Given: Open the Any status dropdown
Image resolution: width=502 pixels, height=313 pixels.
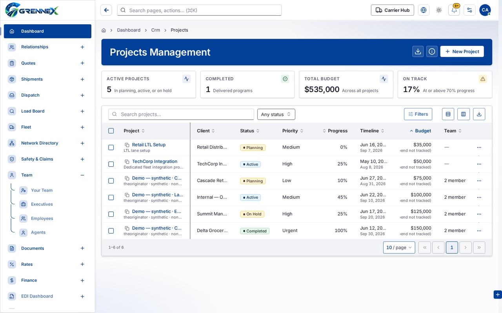Looking at the screenshot, I should [276, 114].
